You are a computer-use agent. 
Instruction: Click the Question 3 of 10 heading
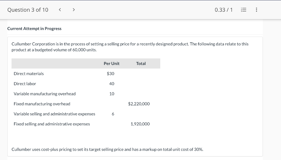point(28,10)
